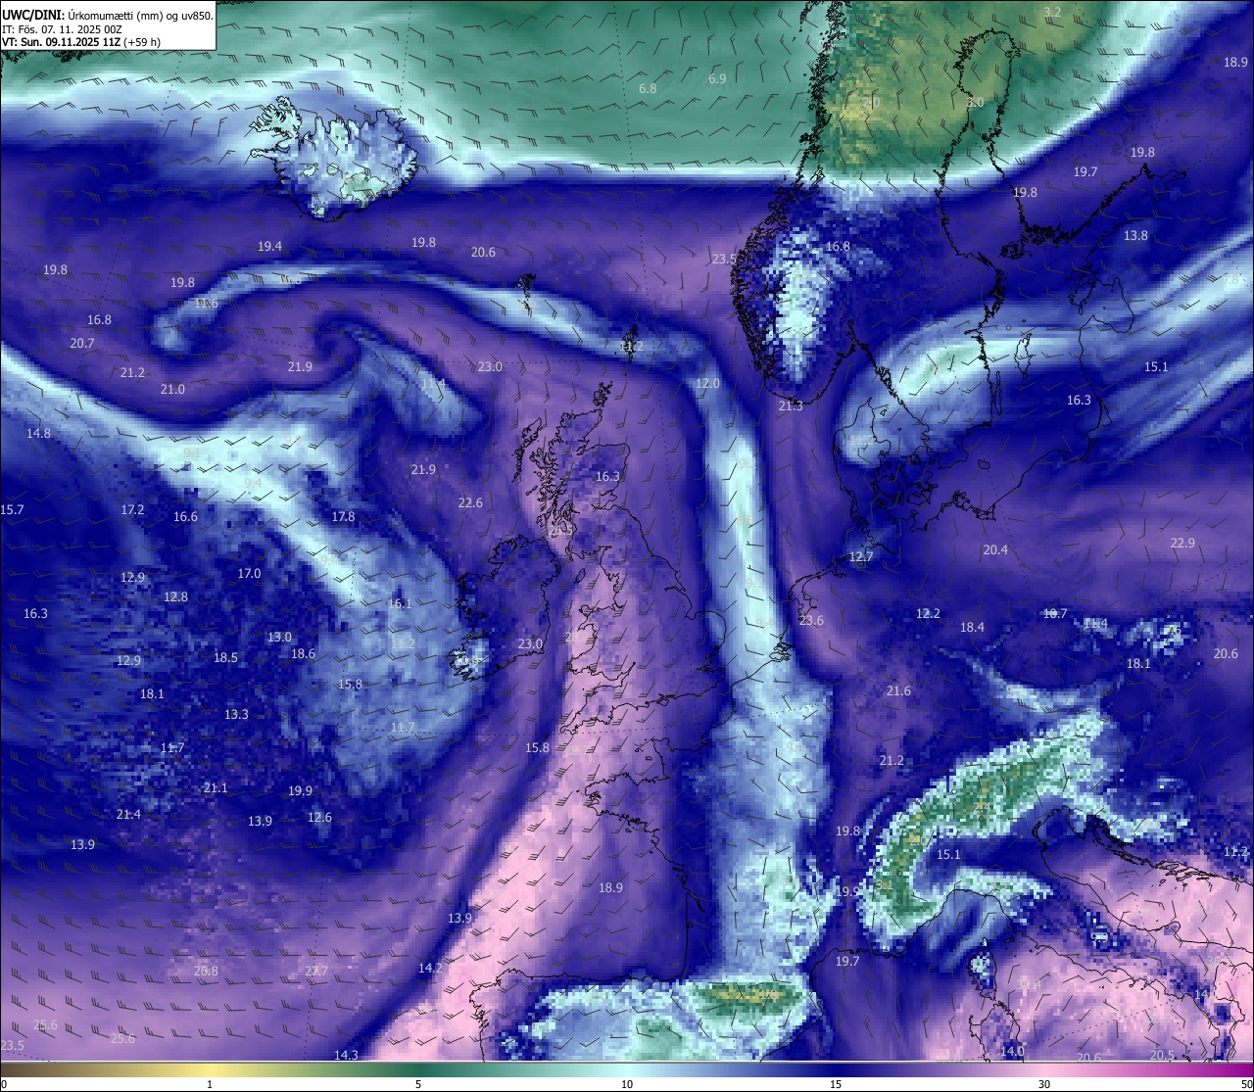Select the 6.8 value on the map
1254x1092 pixels.
coord(648,88)
